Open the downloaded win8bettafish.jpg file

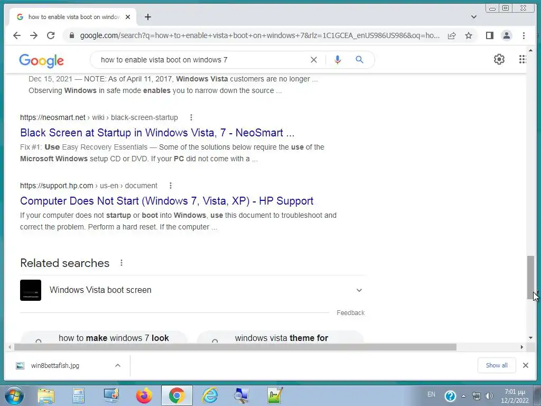[55, 365]
